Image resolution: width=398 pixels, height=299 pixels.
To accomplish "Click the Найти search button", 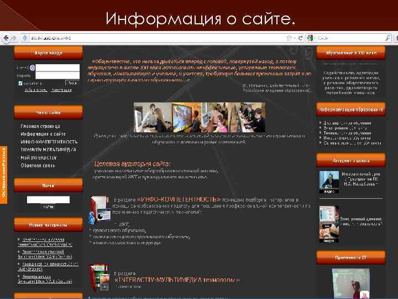I will coord(48,207).
